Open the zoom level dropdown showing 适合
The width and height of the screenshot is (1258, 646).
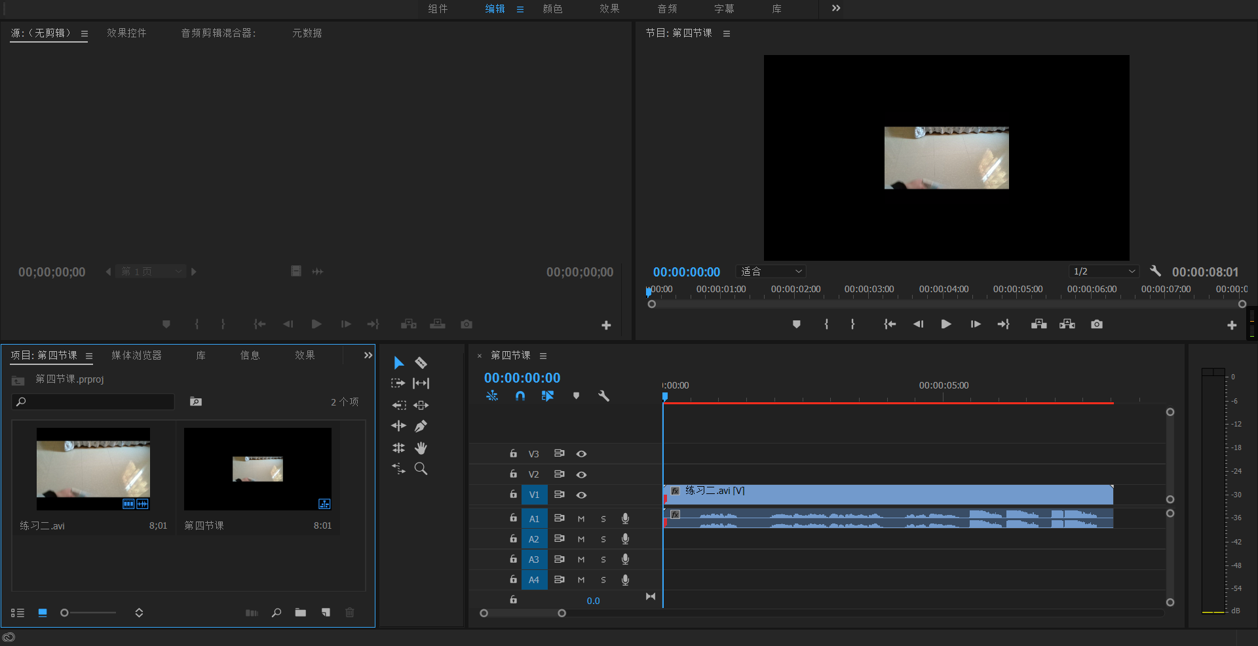coord(771,271)
